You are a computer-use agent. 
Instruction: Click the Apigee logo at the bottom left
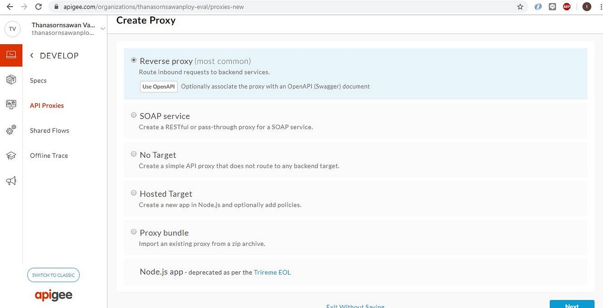coord(53,295)
